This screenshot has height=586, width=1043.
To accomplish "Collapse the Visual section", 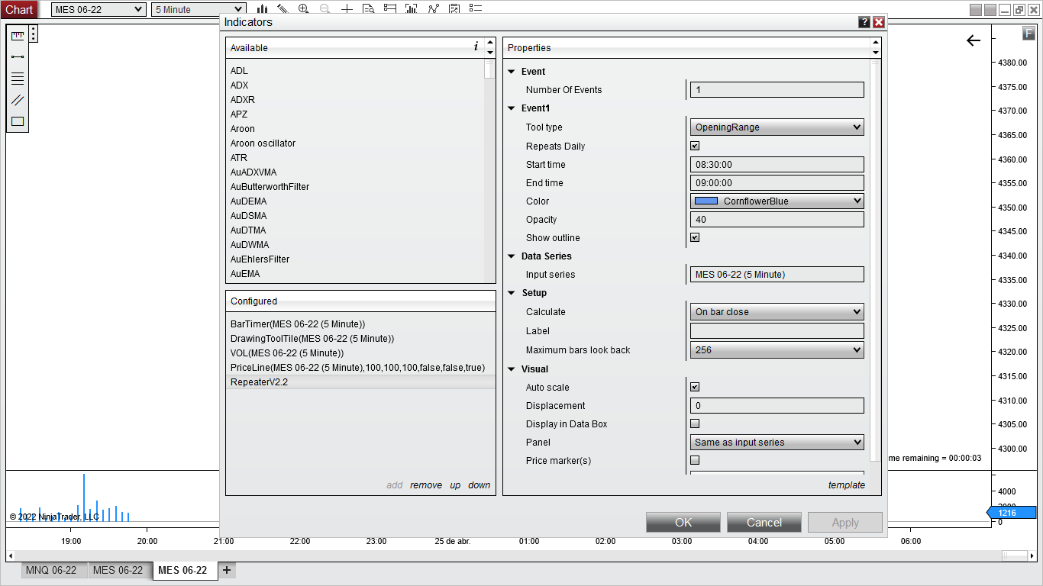I will (512, 369).
